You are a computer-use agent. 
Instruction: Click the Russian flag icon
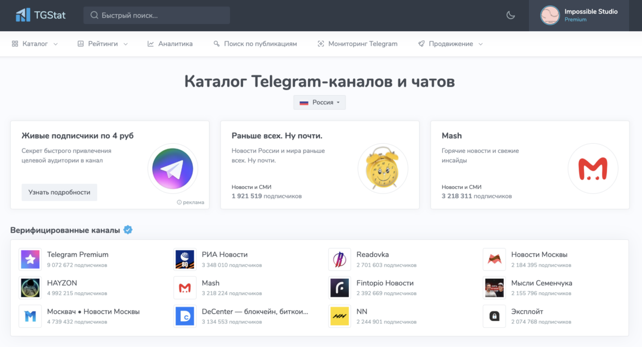point(304,103)
